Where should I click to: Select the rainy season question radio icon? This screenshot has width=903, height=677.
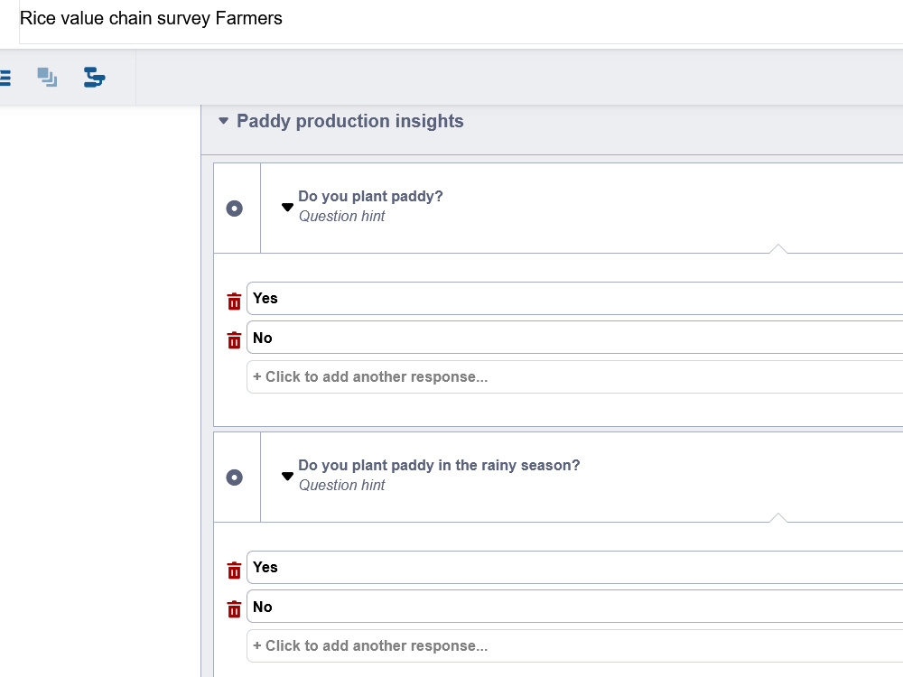coord(235,478)
